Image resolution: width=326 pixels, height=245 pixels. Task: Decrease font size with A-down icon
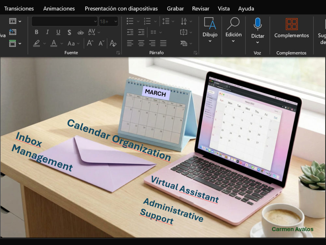[x=101, y=43]
